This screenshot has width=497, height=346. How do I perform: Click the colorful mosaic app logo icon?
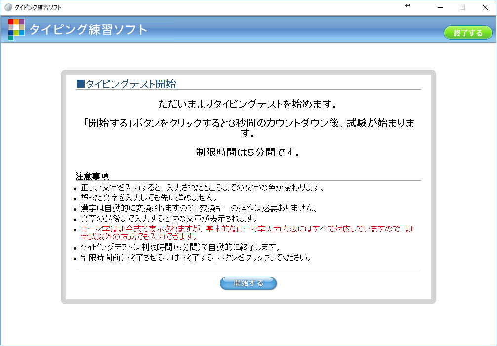(x=16, y=29)
